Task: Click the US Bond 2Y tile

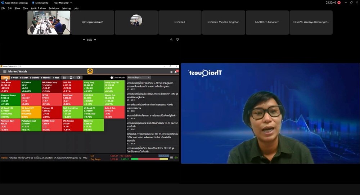Action: pos(94,112)
